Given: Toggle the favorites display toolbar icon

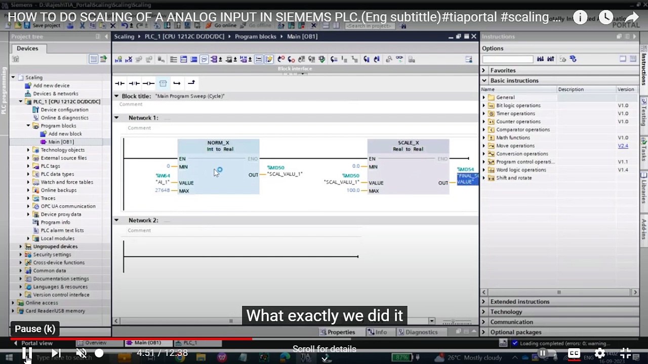Looking at the screenshot, I should pos(268,59).
